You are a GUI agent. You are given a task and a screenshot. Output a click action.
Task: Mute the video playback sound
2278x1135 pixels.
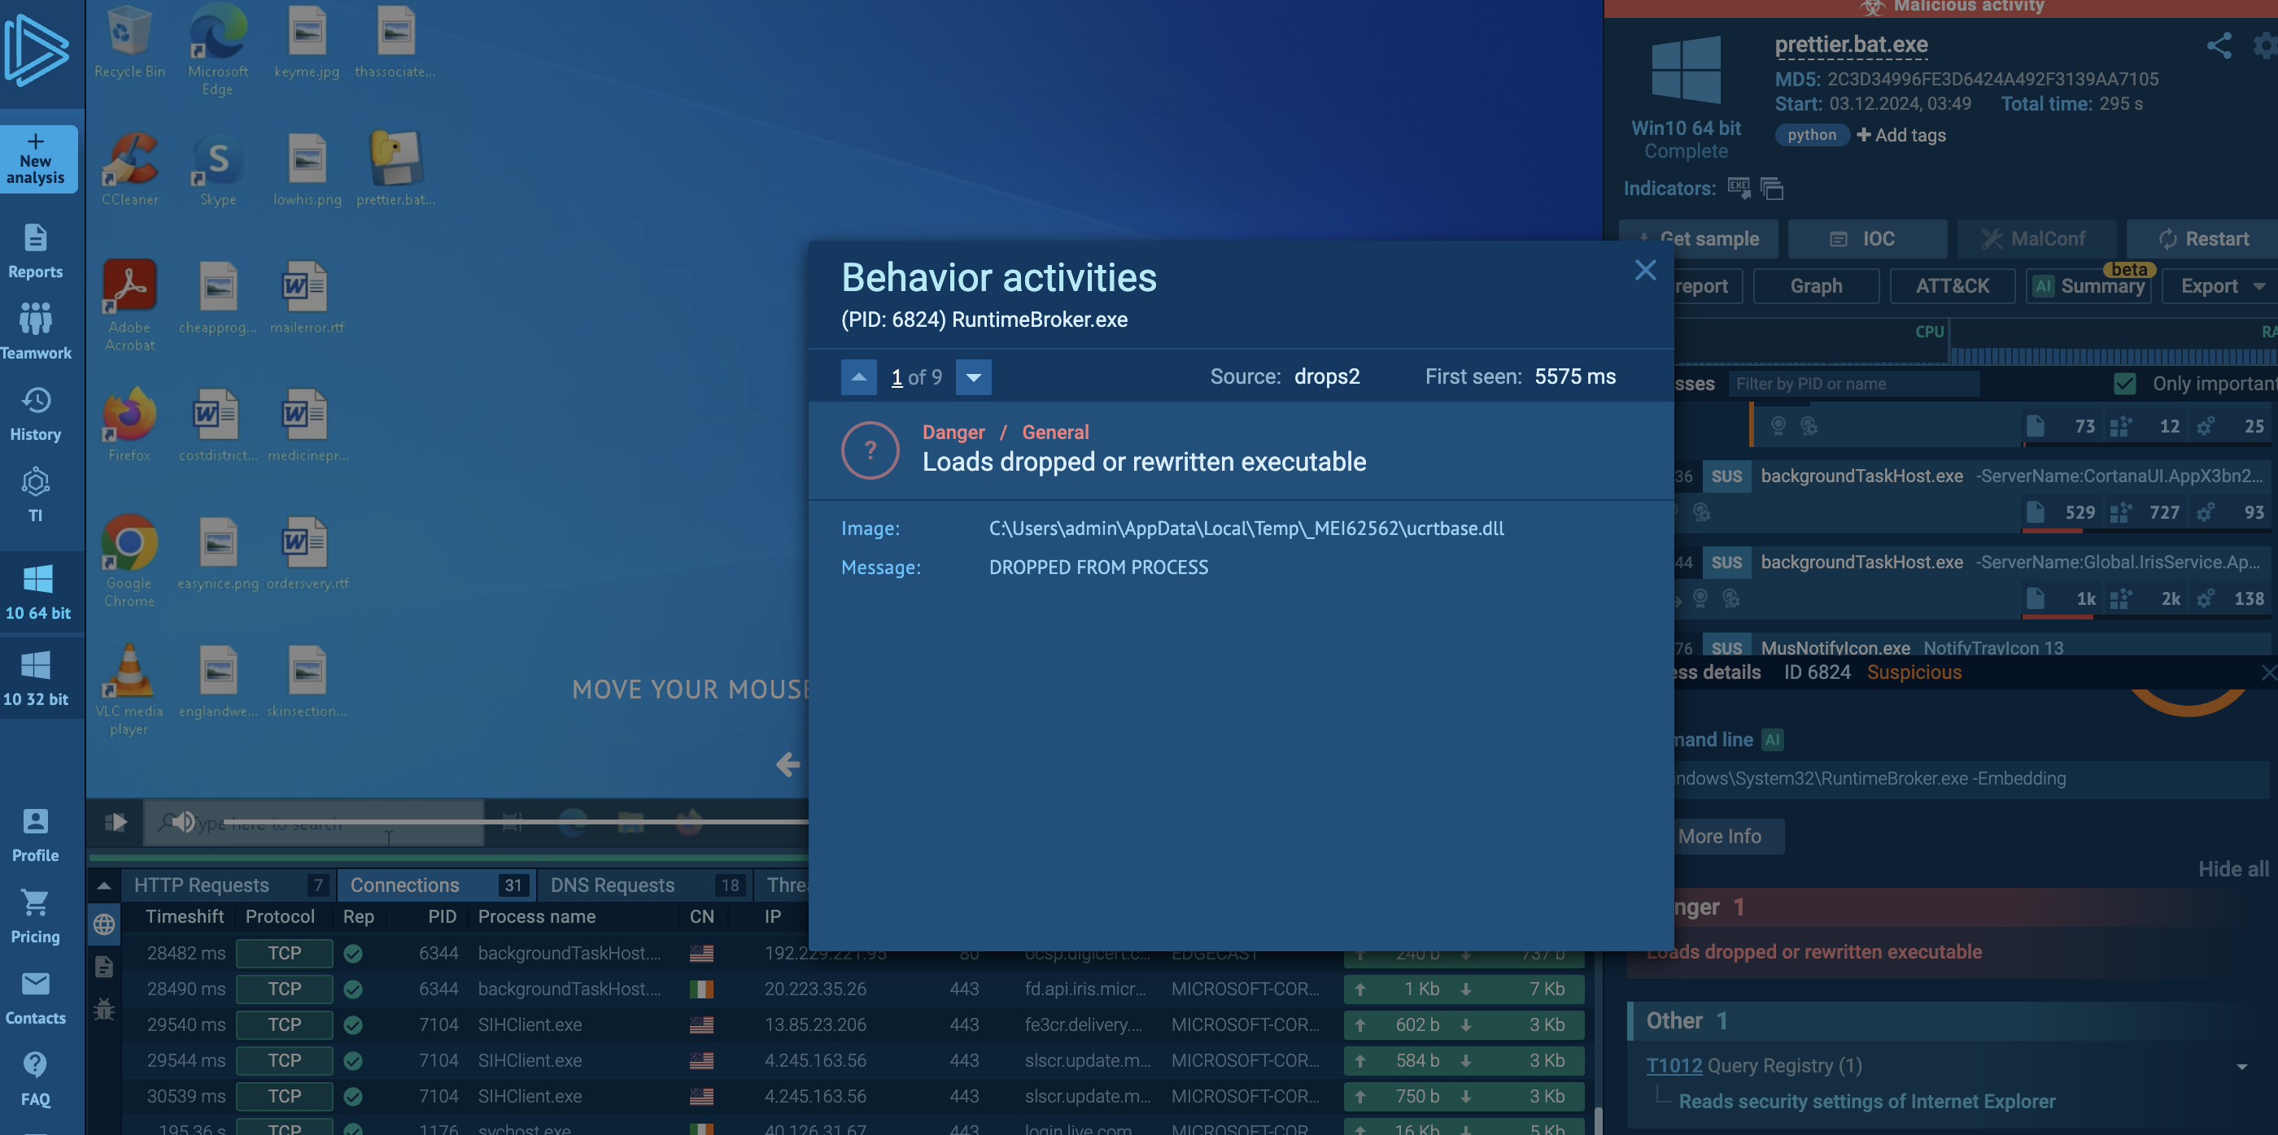point(182,822)
